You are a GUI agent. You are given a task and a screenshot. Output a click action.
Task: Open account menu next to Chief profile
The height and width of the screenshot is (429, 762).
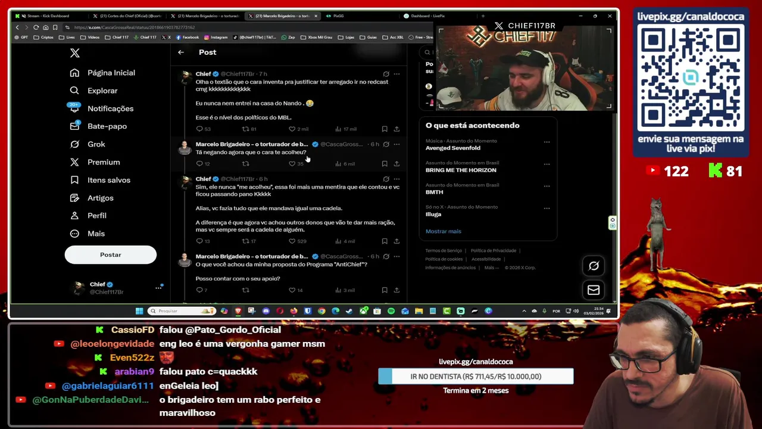(x=158, y=288)
